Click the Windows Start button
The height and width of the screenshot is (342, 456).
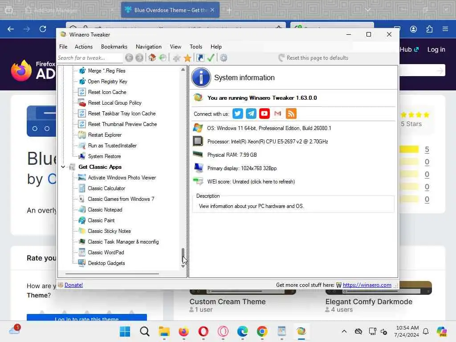click(x=125, y=331)
